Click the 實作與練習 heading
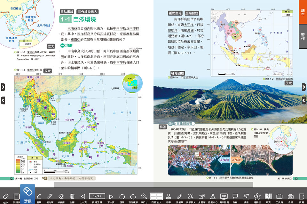307x204 pixels. 182,124
